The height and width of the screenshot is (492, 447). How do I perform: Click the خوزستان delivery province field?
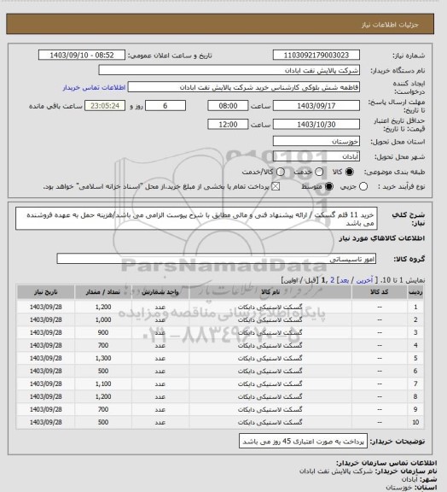pos(316,141)
